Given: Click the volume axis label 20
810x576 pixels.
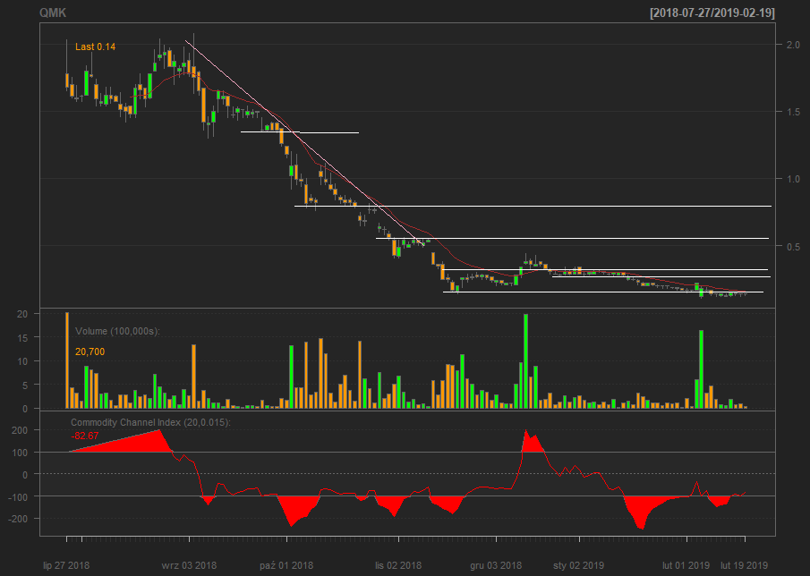Looking at the screenshot, I should click(x=21, y=314).
